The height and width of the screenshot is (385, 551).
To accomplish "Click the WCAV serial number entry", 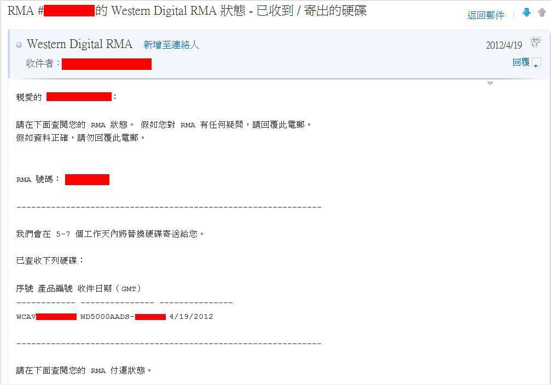I will click(47, 317).
